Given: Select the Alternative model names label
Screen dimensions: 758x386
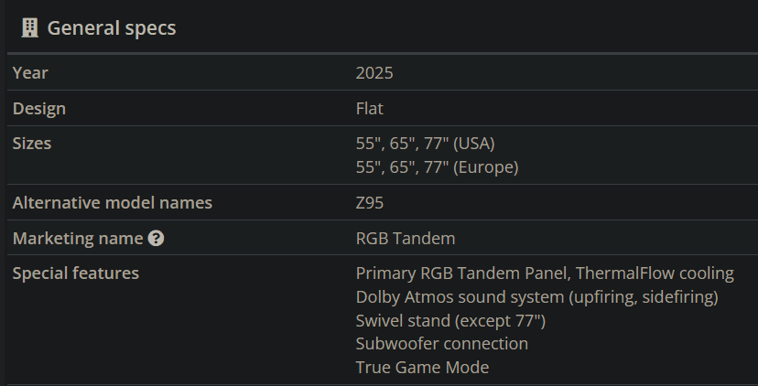Looking at the screenshot, I should (x=113, y=202).
